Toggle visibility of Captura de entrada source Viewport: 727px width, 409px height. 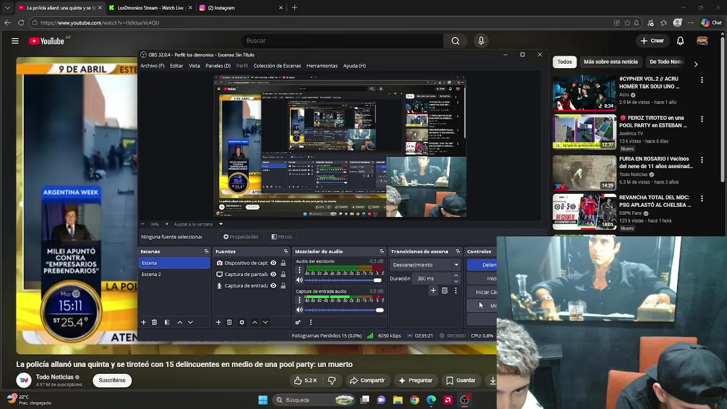pos(273,286)
